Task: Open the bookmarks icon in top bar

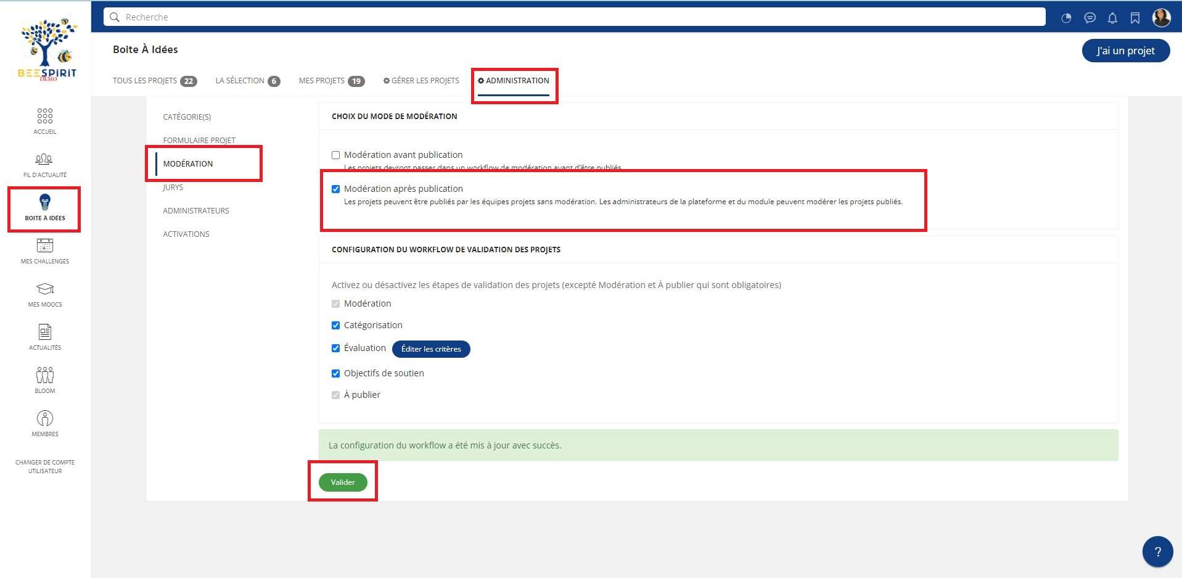Action: [x=1135, y=18]
